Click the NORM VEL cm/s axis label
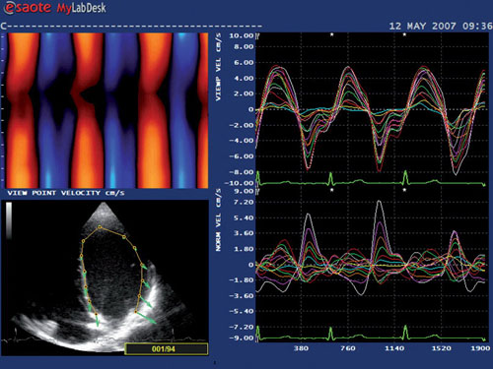 219,219
